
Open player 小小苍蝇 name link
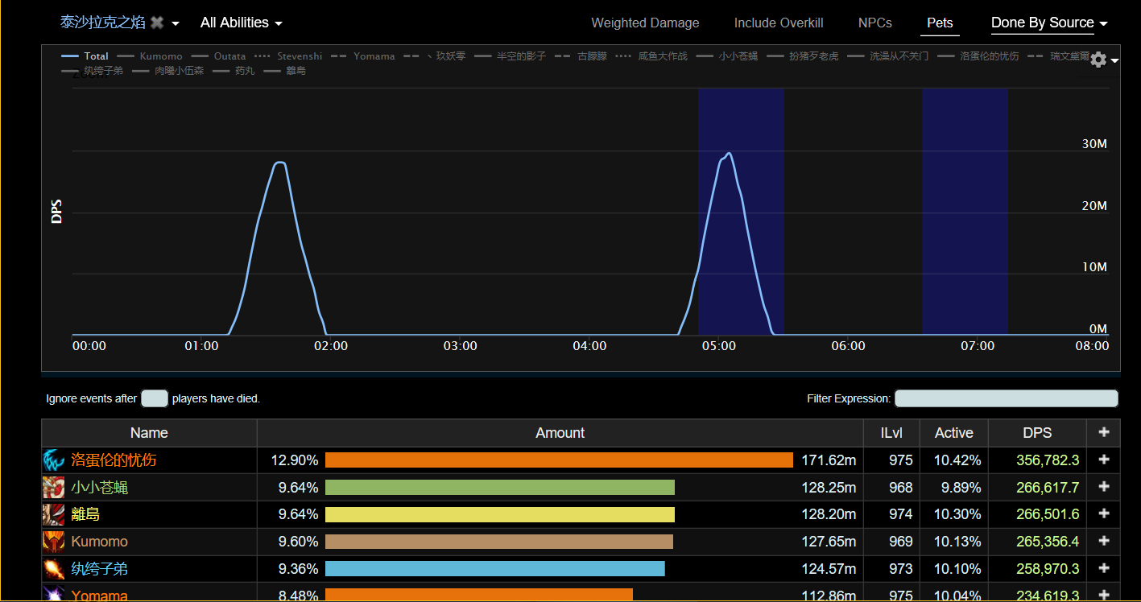[99, 488]
